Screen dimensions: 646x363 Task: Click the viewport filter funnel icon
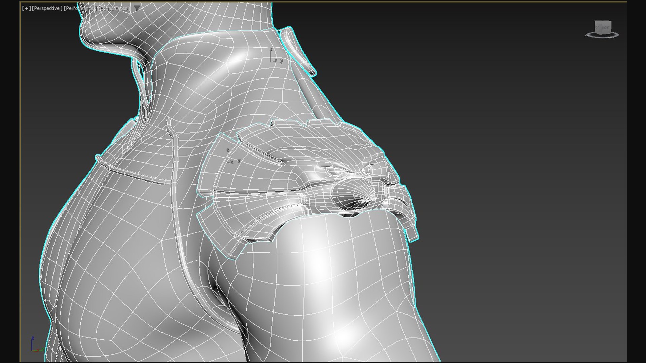pyautogui.click(x=137, y=8)
